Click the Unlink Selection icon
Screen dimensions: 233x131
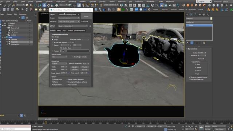[9, 5]
